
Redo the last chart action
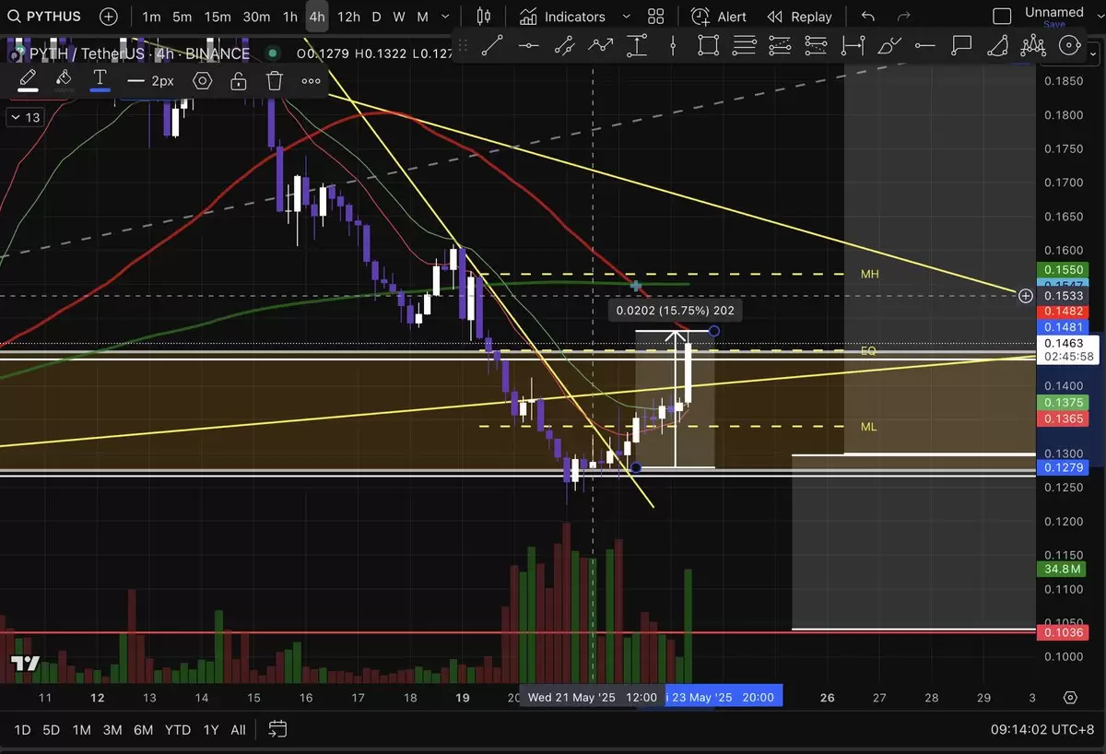(x=904, y=17)
